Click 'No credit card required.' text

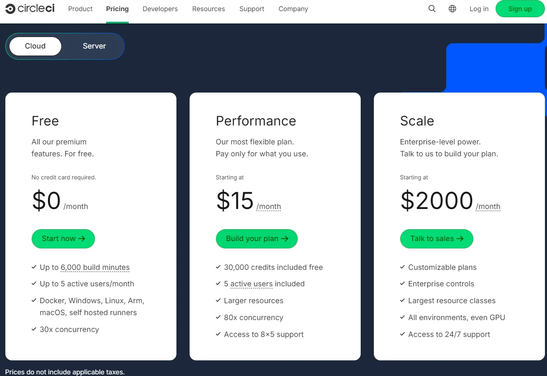pos(64,177)
